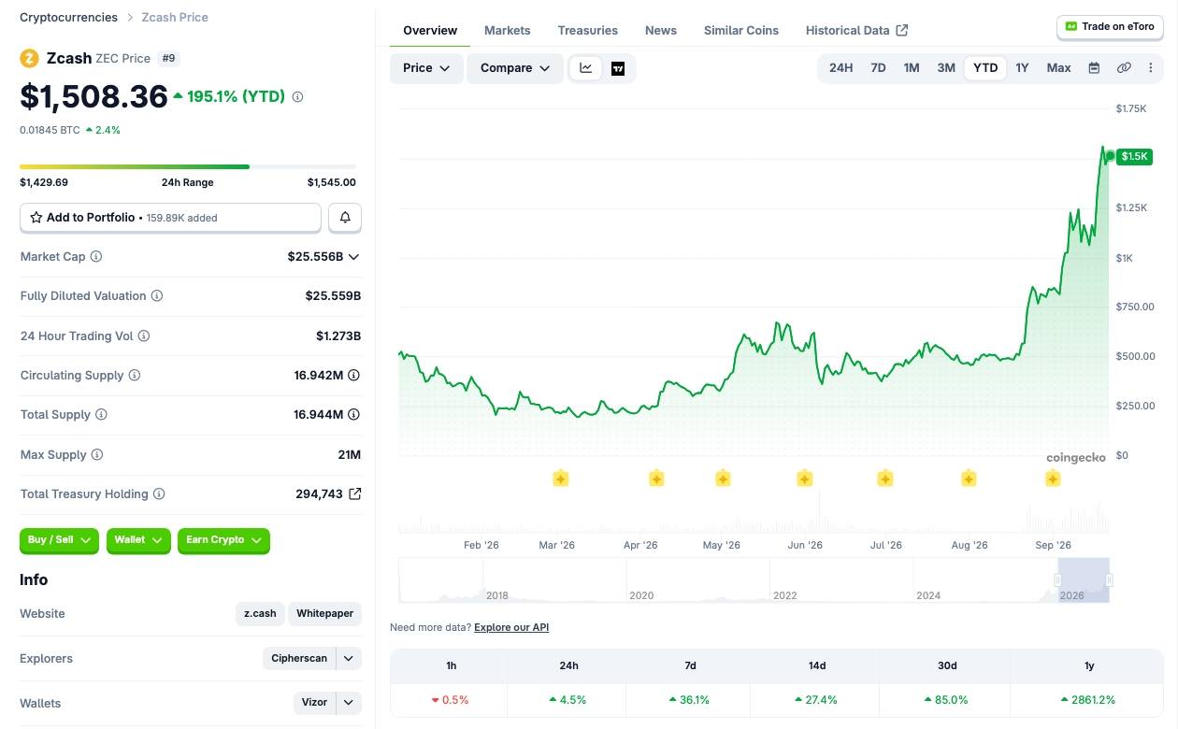Go to Cryptocurrencies breadcrumb
This screenshot has width=1178, height=729.
pyautogui.click(x=69, y=17)
